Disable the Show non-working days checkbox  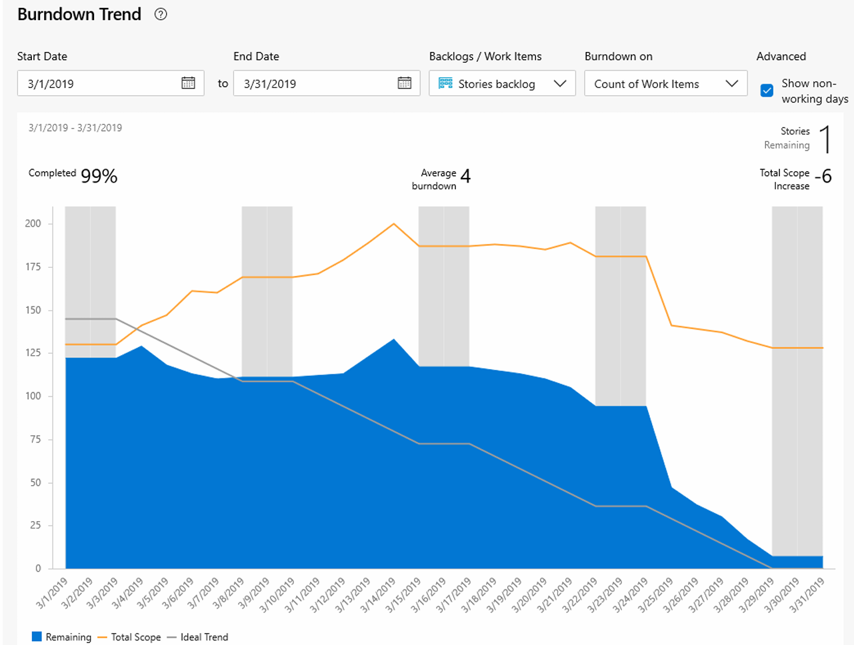[766, 90]
